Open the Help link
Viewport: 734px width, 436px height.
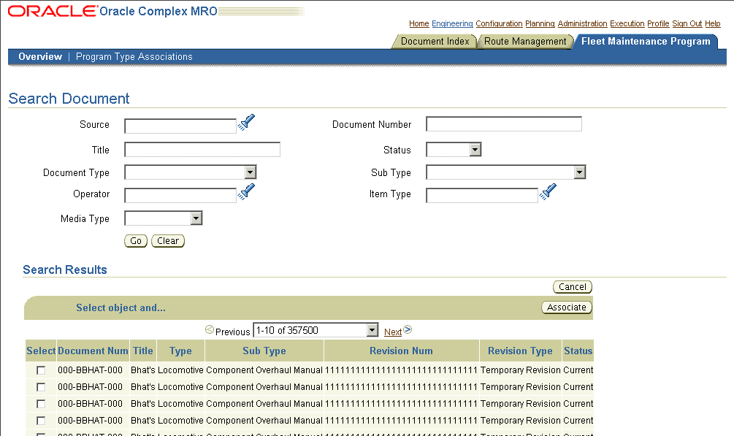tap(713, 23)
